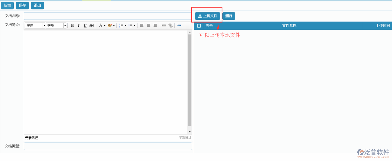Click the 删行 delete row button

(x=229, y=16)
